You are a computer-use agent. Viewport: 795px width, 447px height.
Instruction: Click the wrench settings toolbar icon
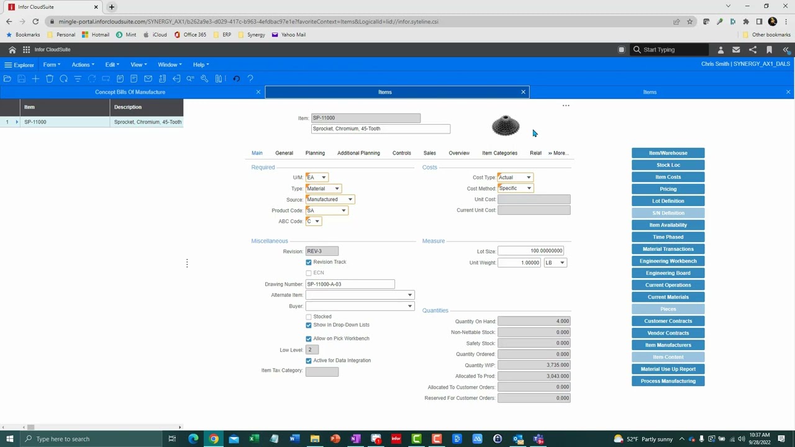coord(204,79)
